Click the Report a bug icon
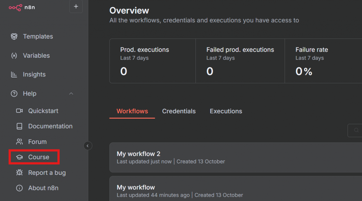Image resolution: width=362 pixels, height=201 pixels. click(19, 173)
